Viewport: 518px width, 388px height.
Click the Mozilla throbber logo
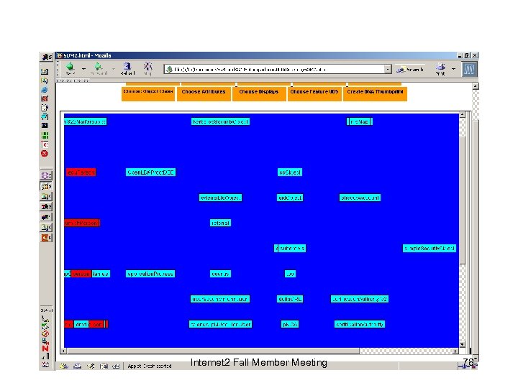point(469,69)
